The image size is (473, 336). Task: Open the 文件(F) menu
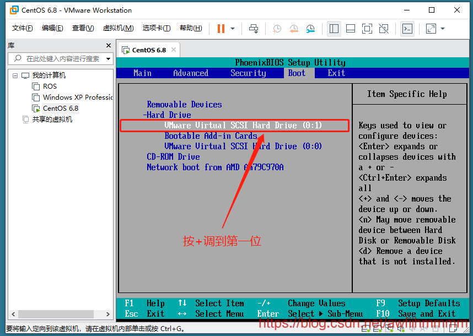(22, 28)
